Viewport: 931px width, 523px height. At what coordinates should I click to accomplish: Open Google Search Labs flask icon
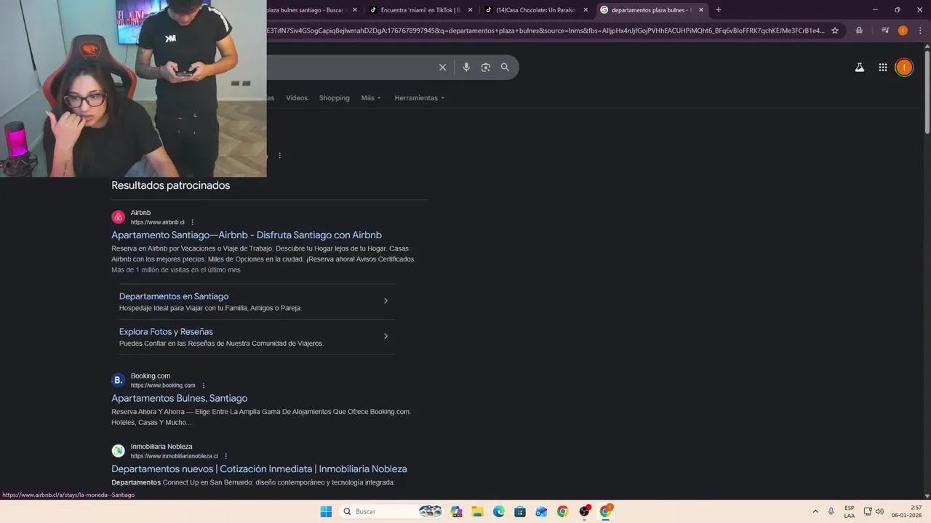coord(859,68)
